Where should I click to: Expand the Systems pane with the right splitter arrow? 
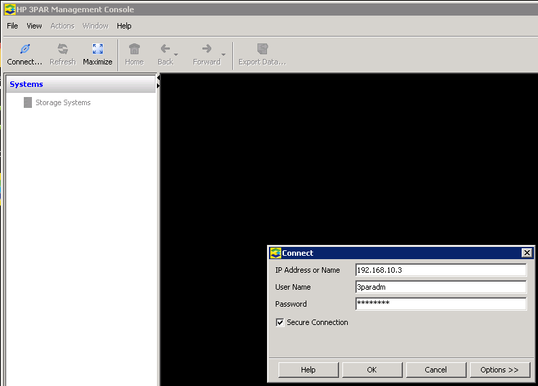point(158,85)
